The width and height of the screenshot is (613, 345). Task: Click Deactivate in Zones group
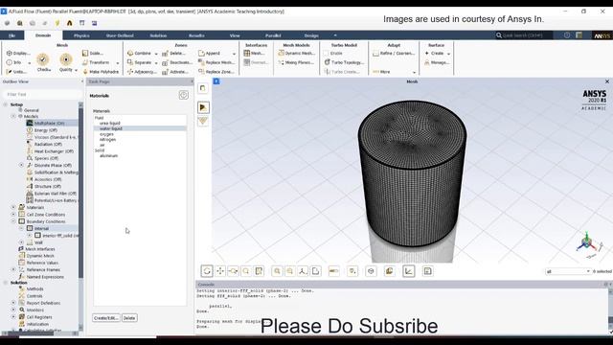(177, 62)
